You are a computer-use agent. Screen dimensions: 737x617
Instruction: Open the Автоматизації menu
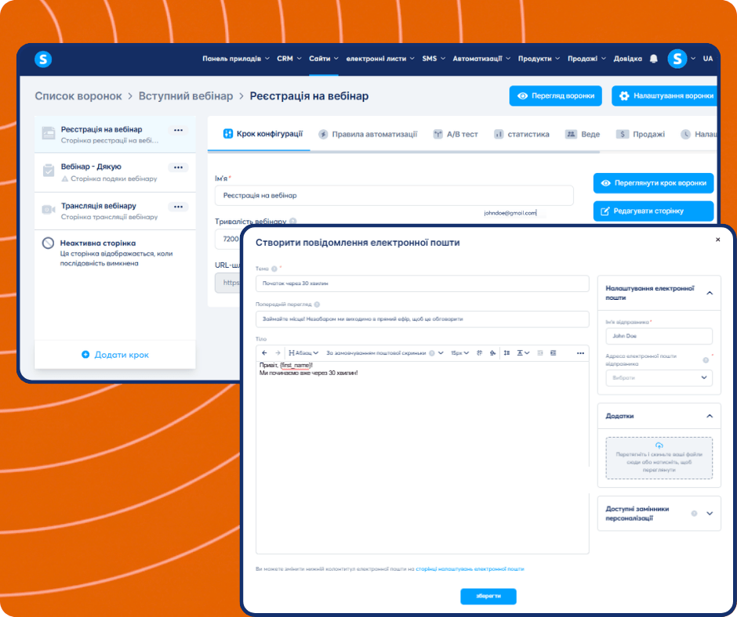(481, 59)
